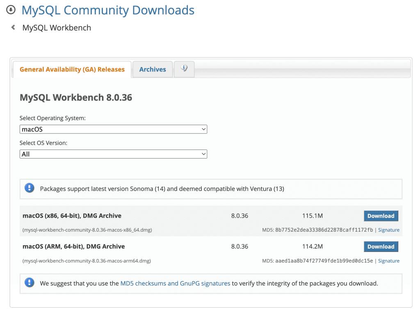Viewport: 420px width, 320px height.
Task: Open the Select OS Version dropdown
Action: (113, 154)
